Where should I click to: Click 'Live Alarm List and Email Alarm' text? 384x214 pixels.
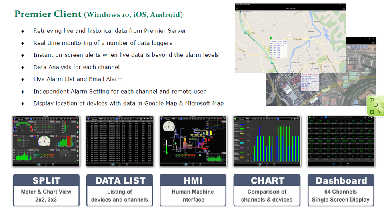[78, 79]
